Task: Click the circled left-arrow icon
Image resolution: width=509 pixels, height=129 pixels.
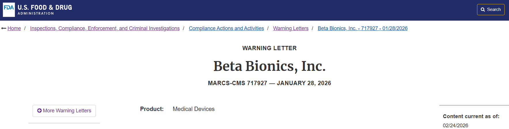Action: click(39, 111)
